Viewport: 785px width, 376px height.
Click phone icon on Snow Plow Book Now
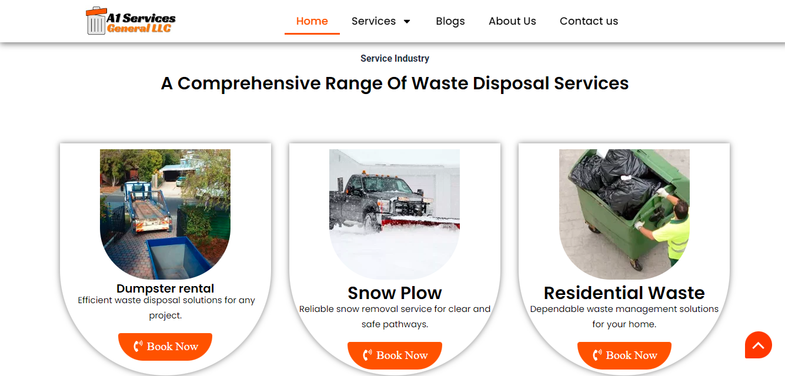point(368,355)
